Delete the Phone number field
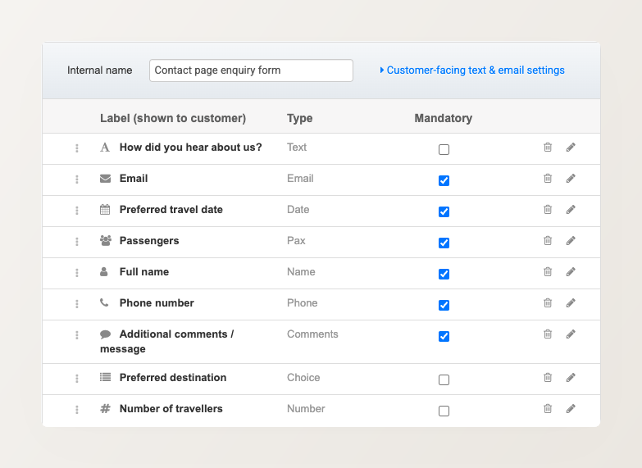This screenshot has width=642, height=468. coord(548,302)
